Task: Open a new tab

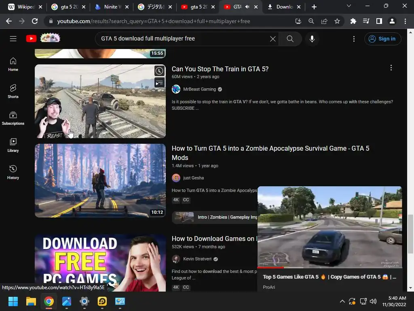Action: 314,7
